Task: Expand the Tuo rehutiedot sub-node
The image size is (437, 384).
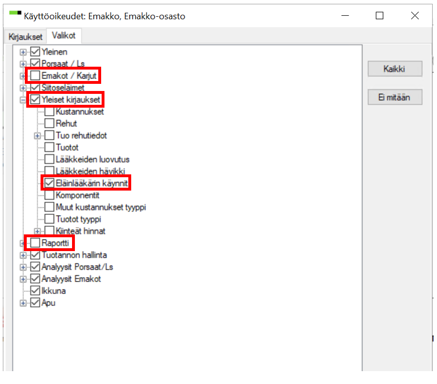Action: coord(37,136)
